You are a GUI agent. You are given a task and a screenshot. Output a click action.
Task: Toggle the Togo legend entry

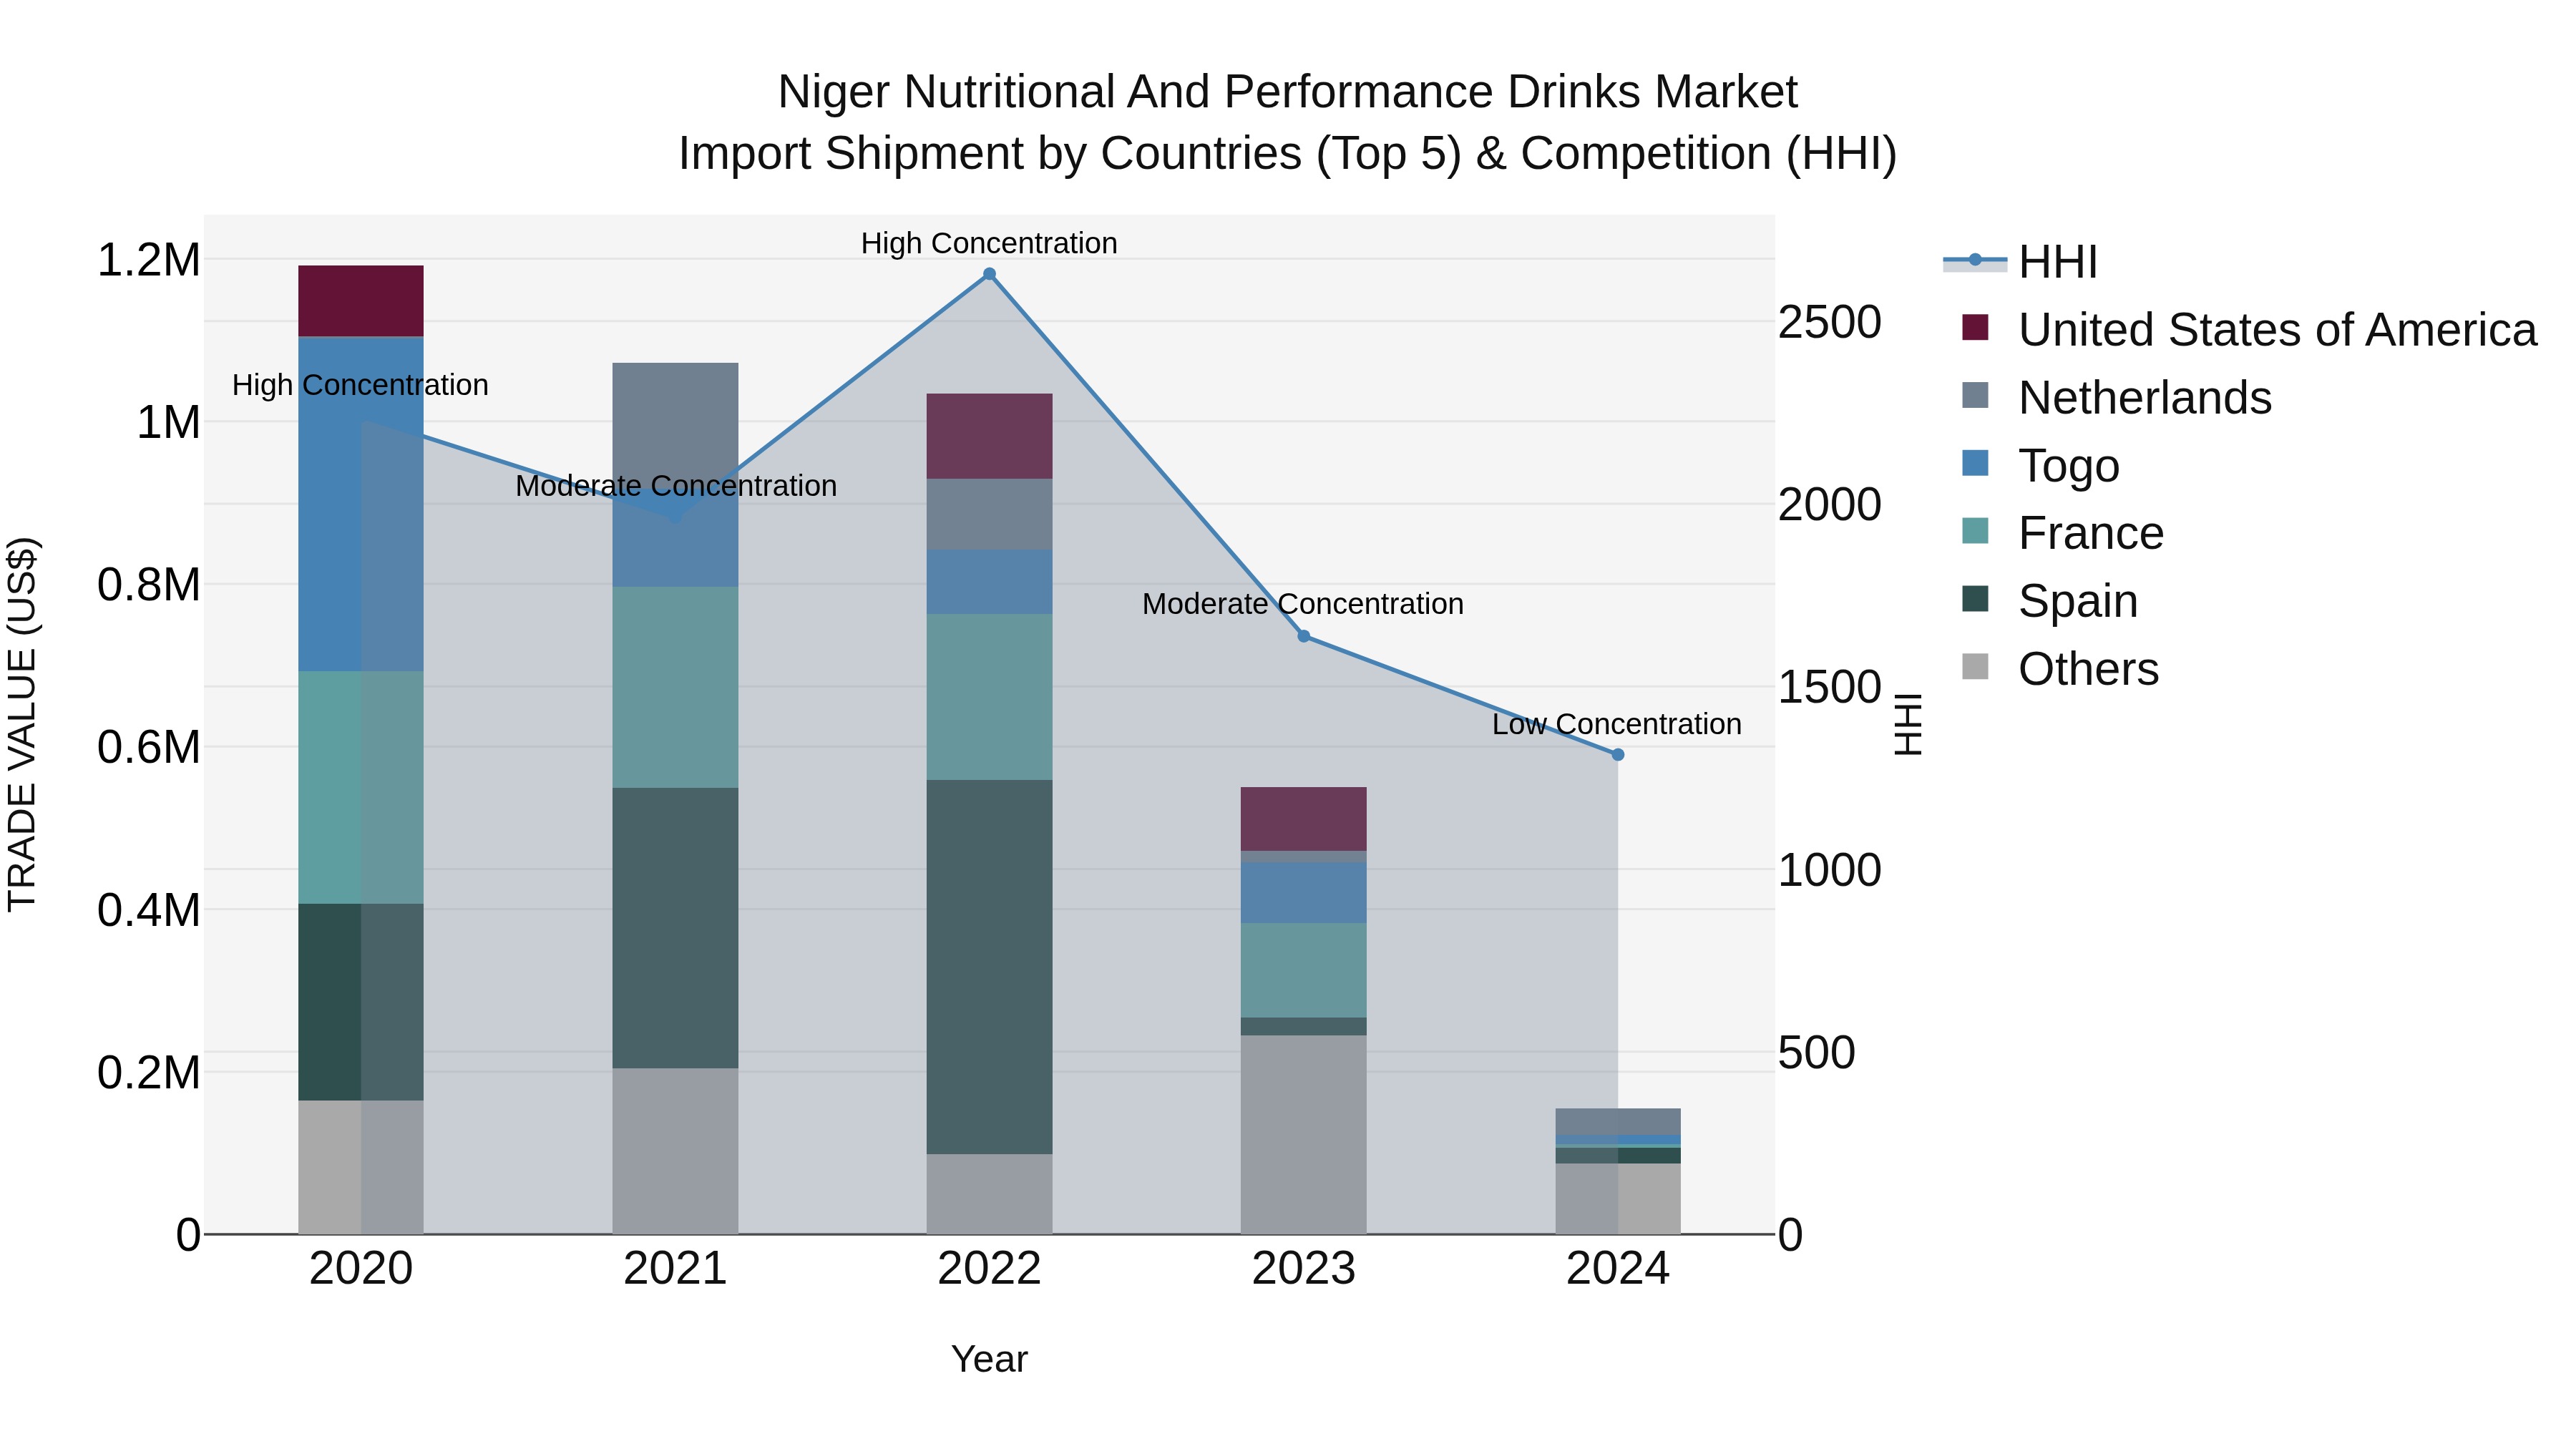coord(2040,465)
